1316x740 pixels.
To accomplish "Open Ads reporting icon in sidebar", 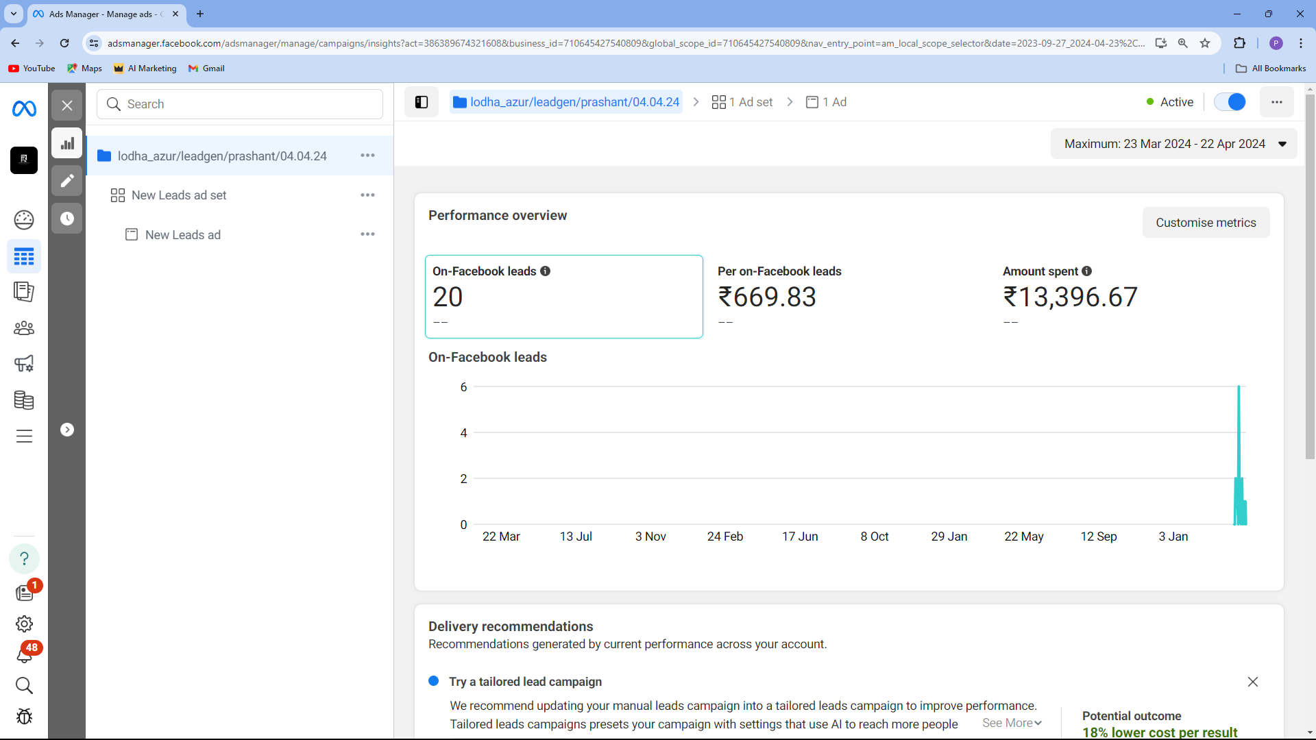I will (24, 292).
